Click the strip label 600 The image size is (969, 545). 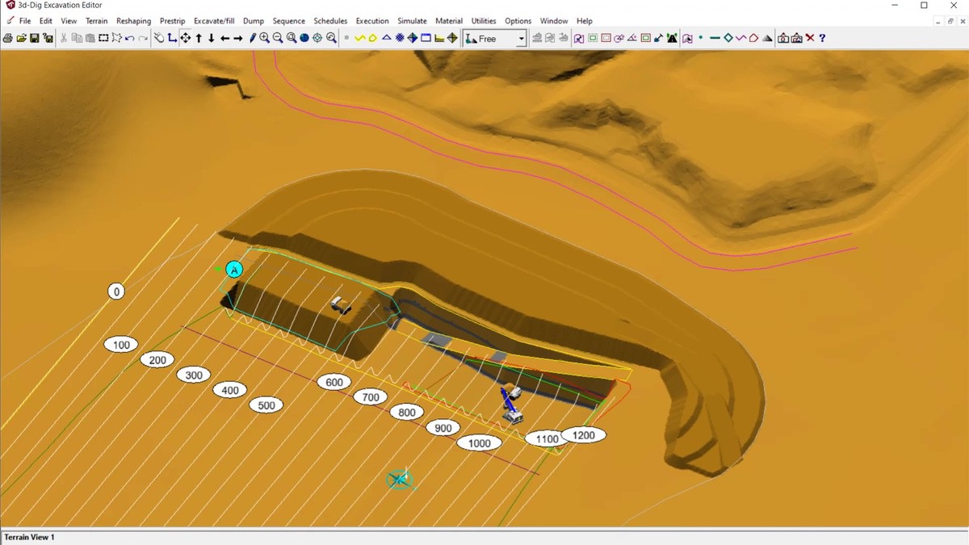[334, 383]
